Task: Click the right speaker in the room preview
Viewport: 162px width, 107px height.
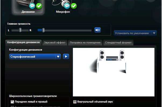Action: click(122, 55)
